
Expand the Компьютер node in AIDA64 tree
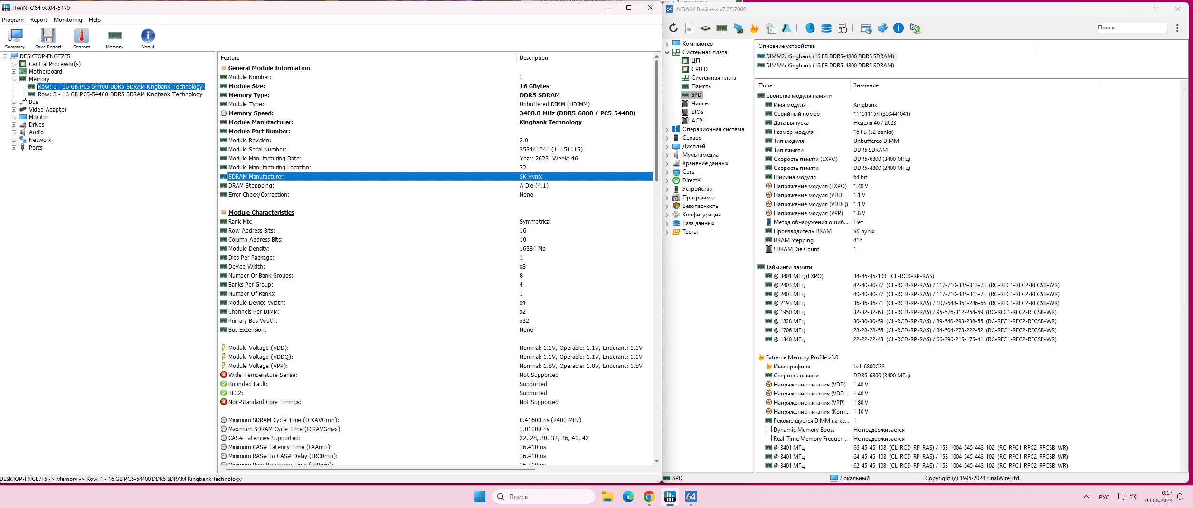pos(667,44)
